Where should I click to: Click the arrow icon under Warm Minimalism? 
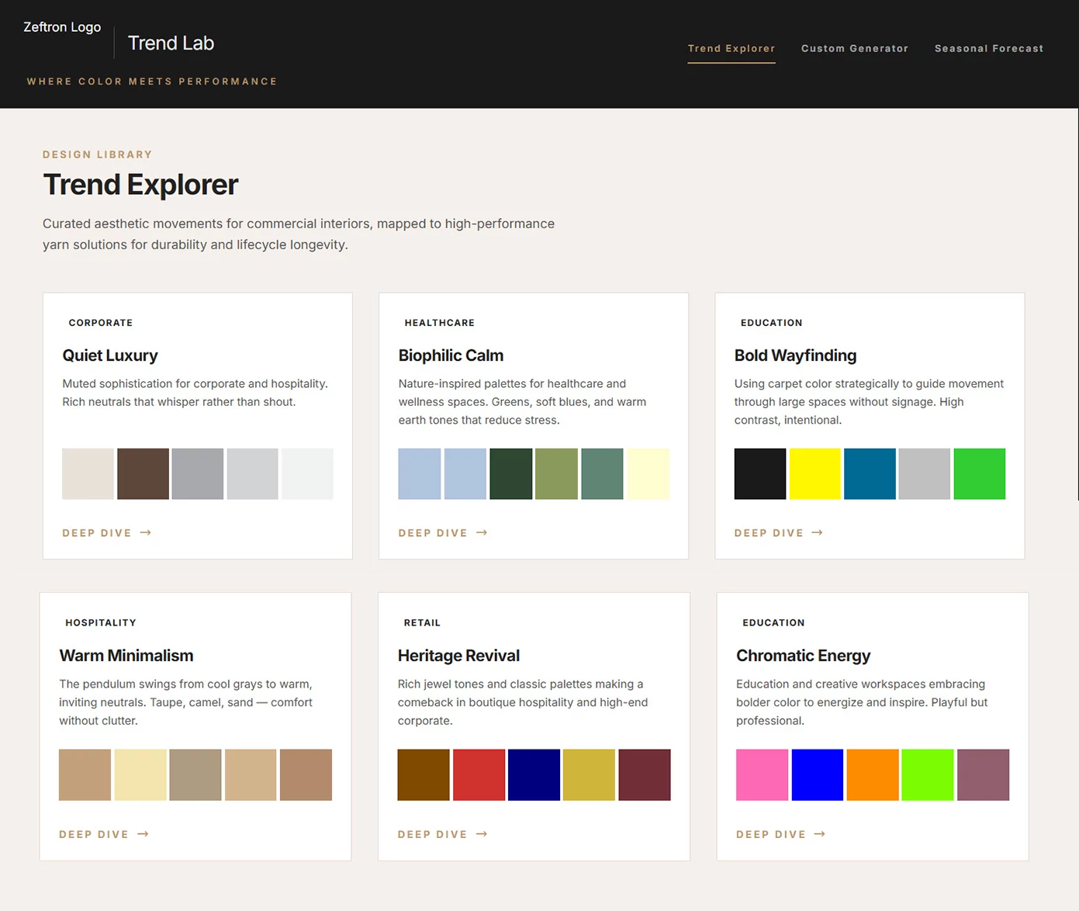coord(143,834)
